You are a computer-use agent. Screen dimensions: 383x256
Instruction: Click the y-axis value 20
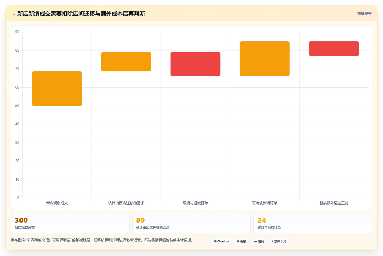pyautogui.click(x=17, y=161)
